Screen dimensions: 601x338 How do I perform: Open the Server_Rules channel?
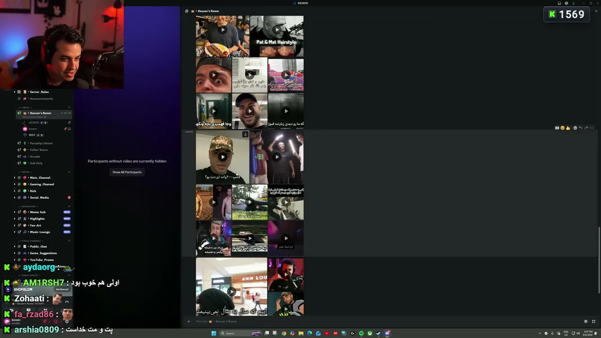point(39,92)
